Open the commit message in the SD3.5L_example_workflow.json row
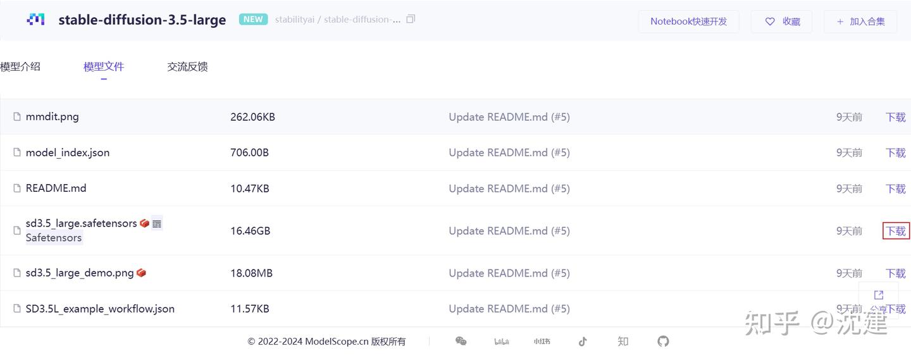 (509, 309)
